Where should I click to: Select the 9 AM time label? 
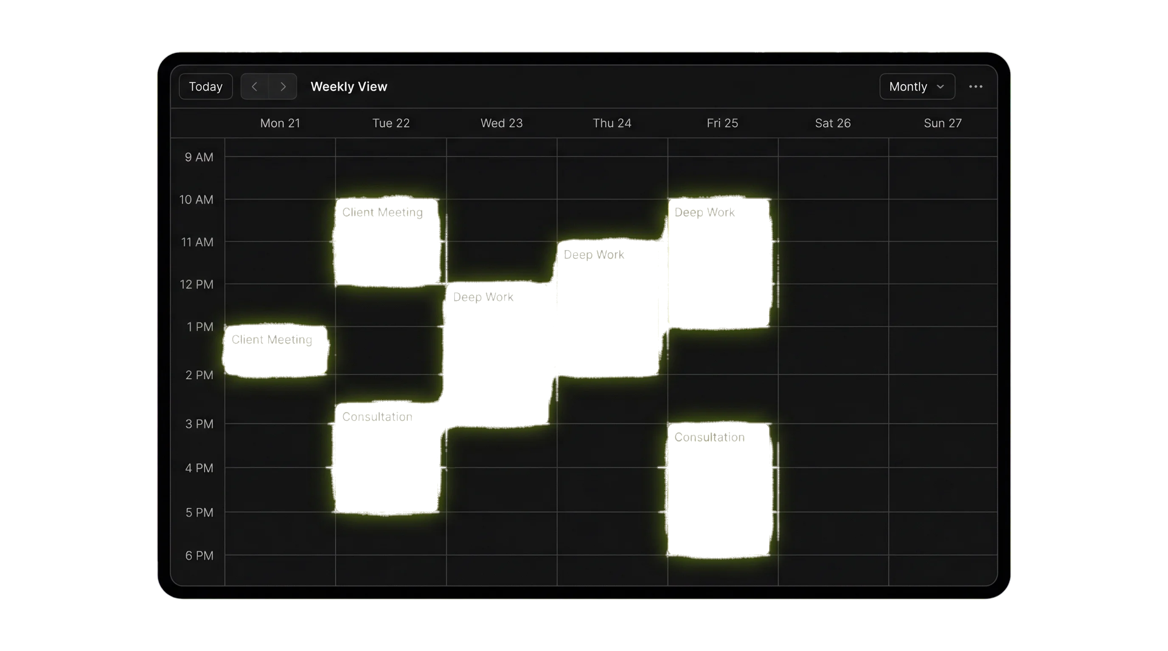[x=198, y=157]
